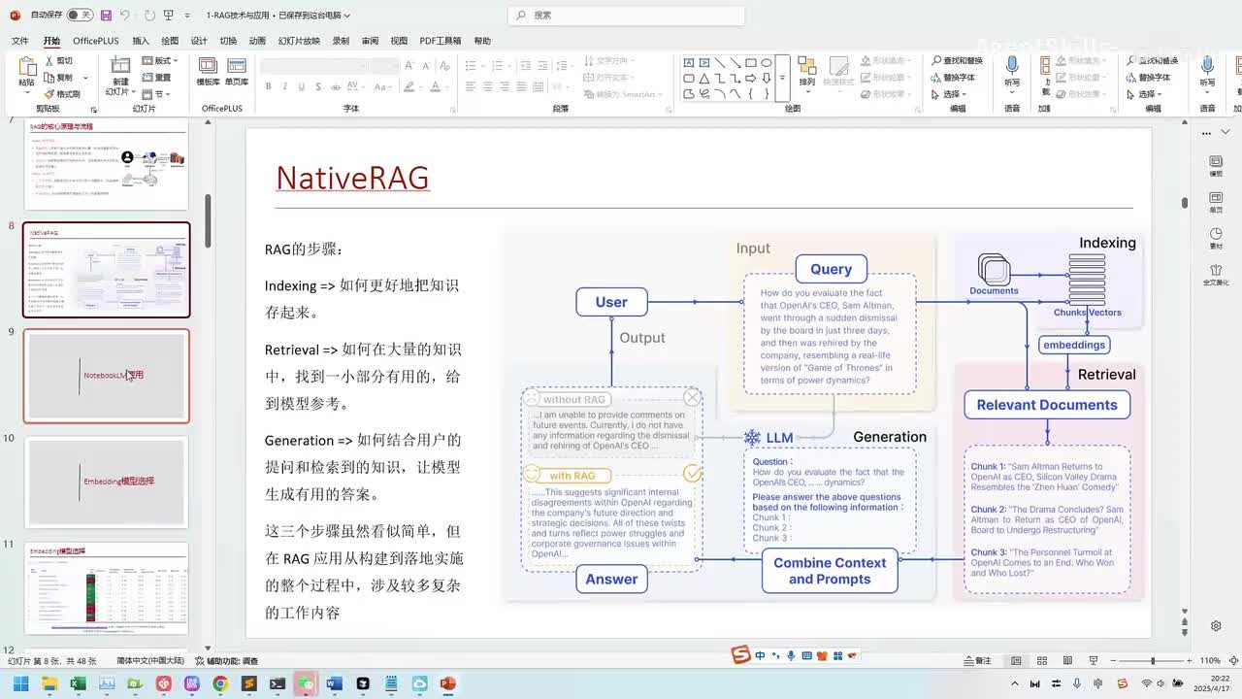Click language 简体中文(中国大陆) in status bar
This screenshot has height=699, width=1242.
(149, 661)
